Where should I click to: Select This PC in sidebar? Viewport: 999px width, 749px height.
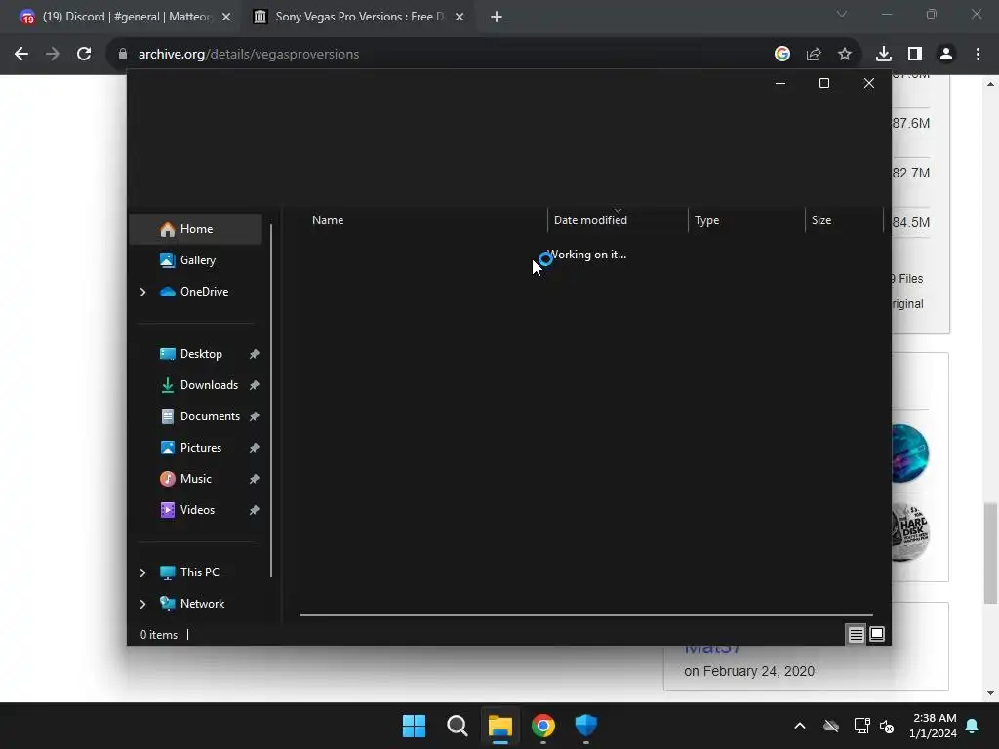199,572
